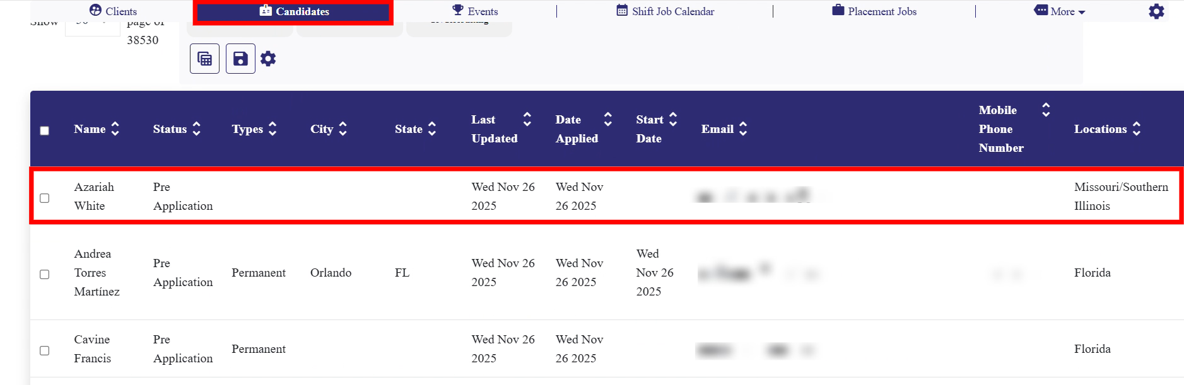Screen dimensions: 1184x385
Task: Click page count 38530 text
Action: 143,40
